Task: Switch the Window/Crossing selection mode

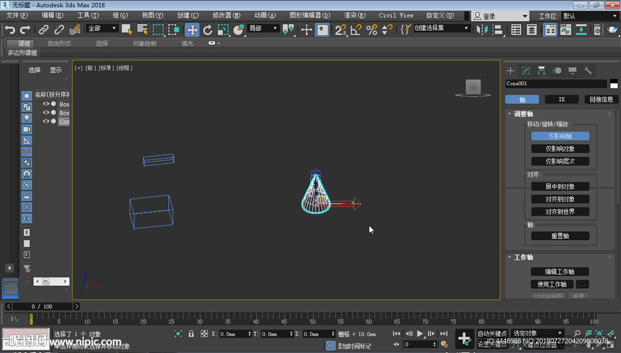Action: 173,30
